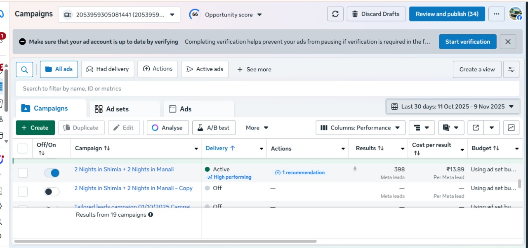Open the search magnifier icon
Screen dimensions: 528x248
[24, 69]
